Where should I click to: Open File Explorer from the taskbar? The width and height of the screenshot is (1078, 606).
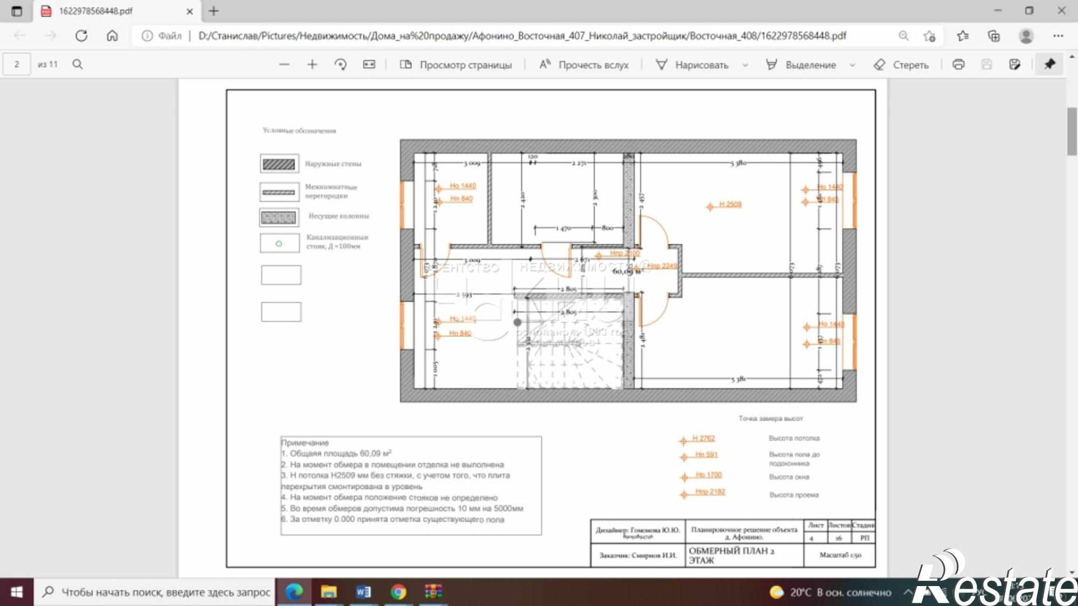click(x=329, y=592)
